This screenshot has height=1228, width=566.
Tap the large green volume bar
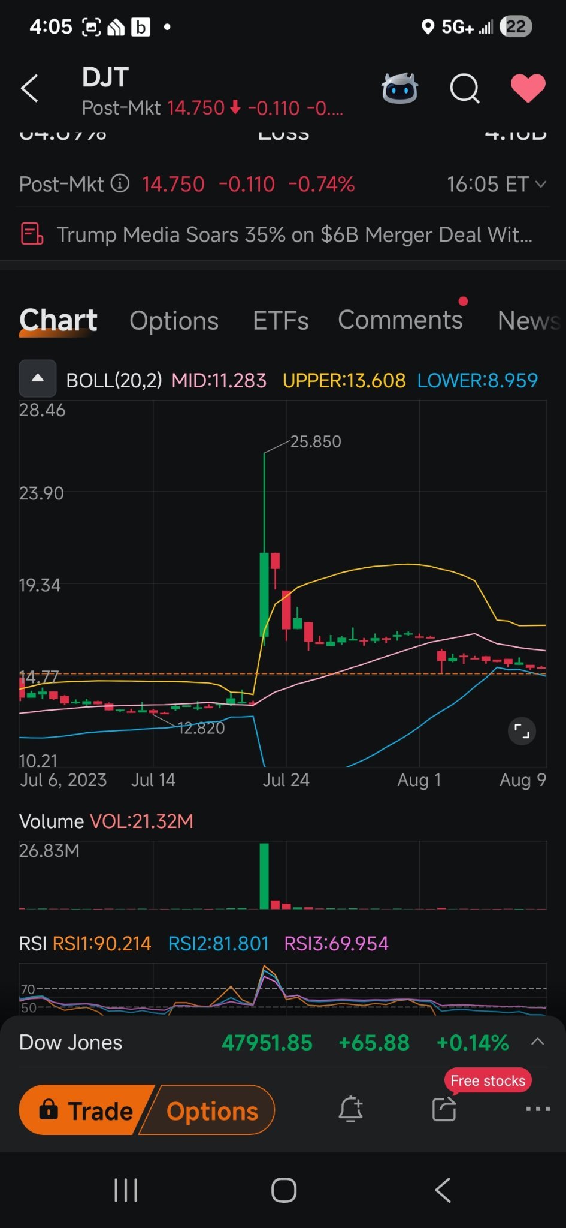[x=264, y=876]
